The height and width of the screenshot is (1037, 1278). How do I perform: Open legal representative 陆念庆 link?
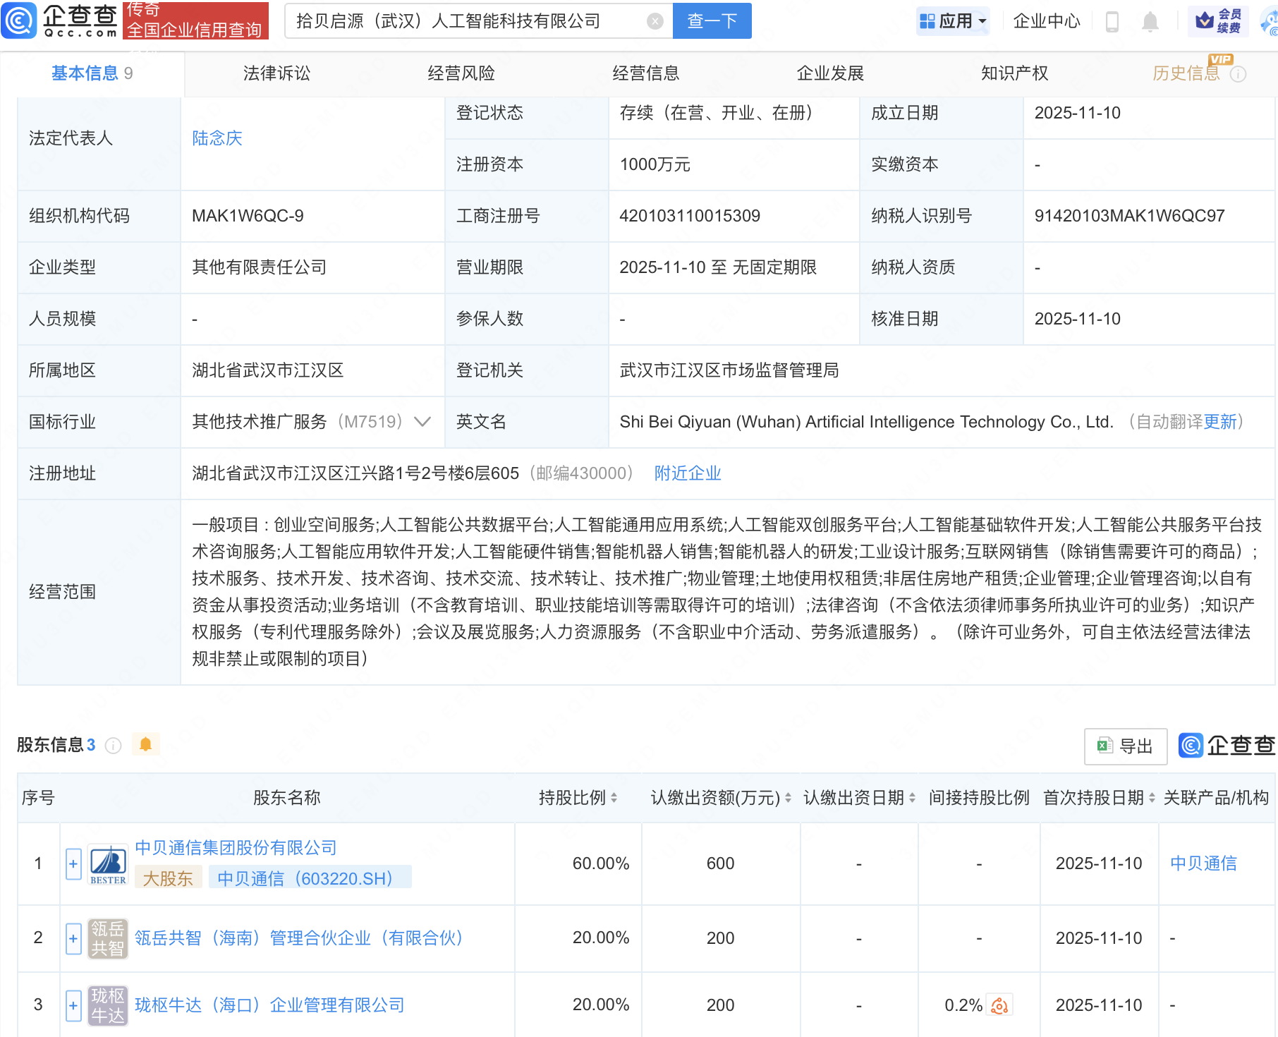217,138
